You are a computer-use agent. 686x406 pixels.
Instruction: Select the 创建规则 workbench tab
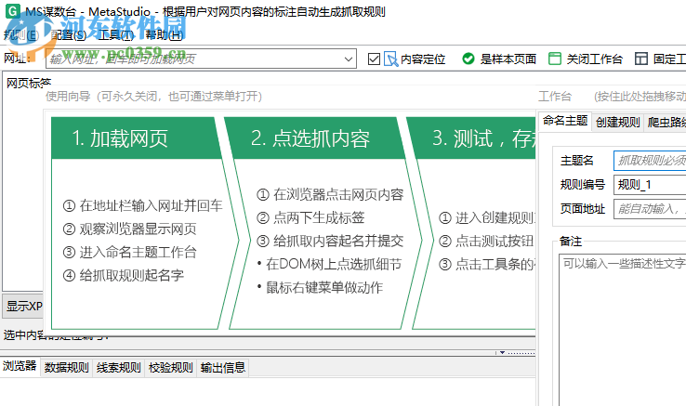617,122
